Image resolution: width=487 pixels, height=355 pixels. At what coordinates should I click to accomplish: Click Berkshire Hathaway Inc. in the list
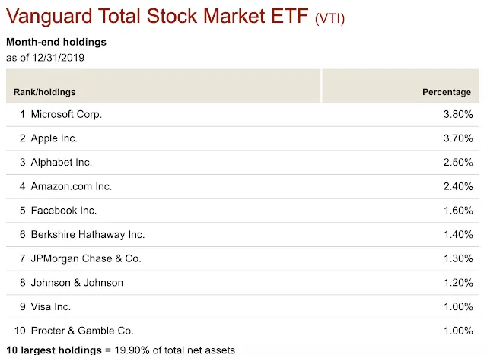coord(88,235)
